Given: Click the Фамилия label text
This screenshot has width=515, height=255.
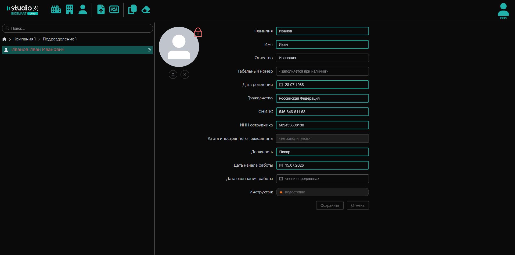Looking at the screenshot, I should click(x=264, y=31).
